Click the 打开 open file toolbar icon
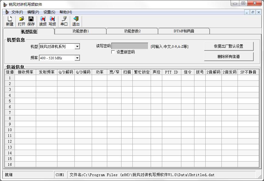The image size is (264, 181). (x=22, y=21)
